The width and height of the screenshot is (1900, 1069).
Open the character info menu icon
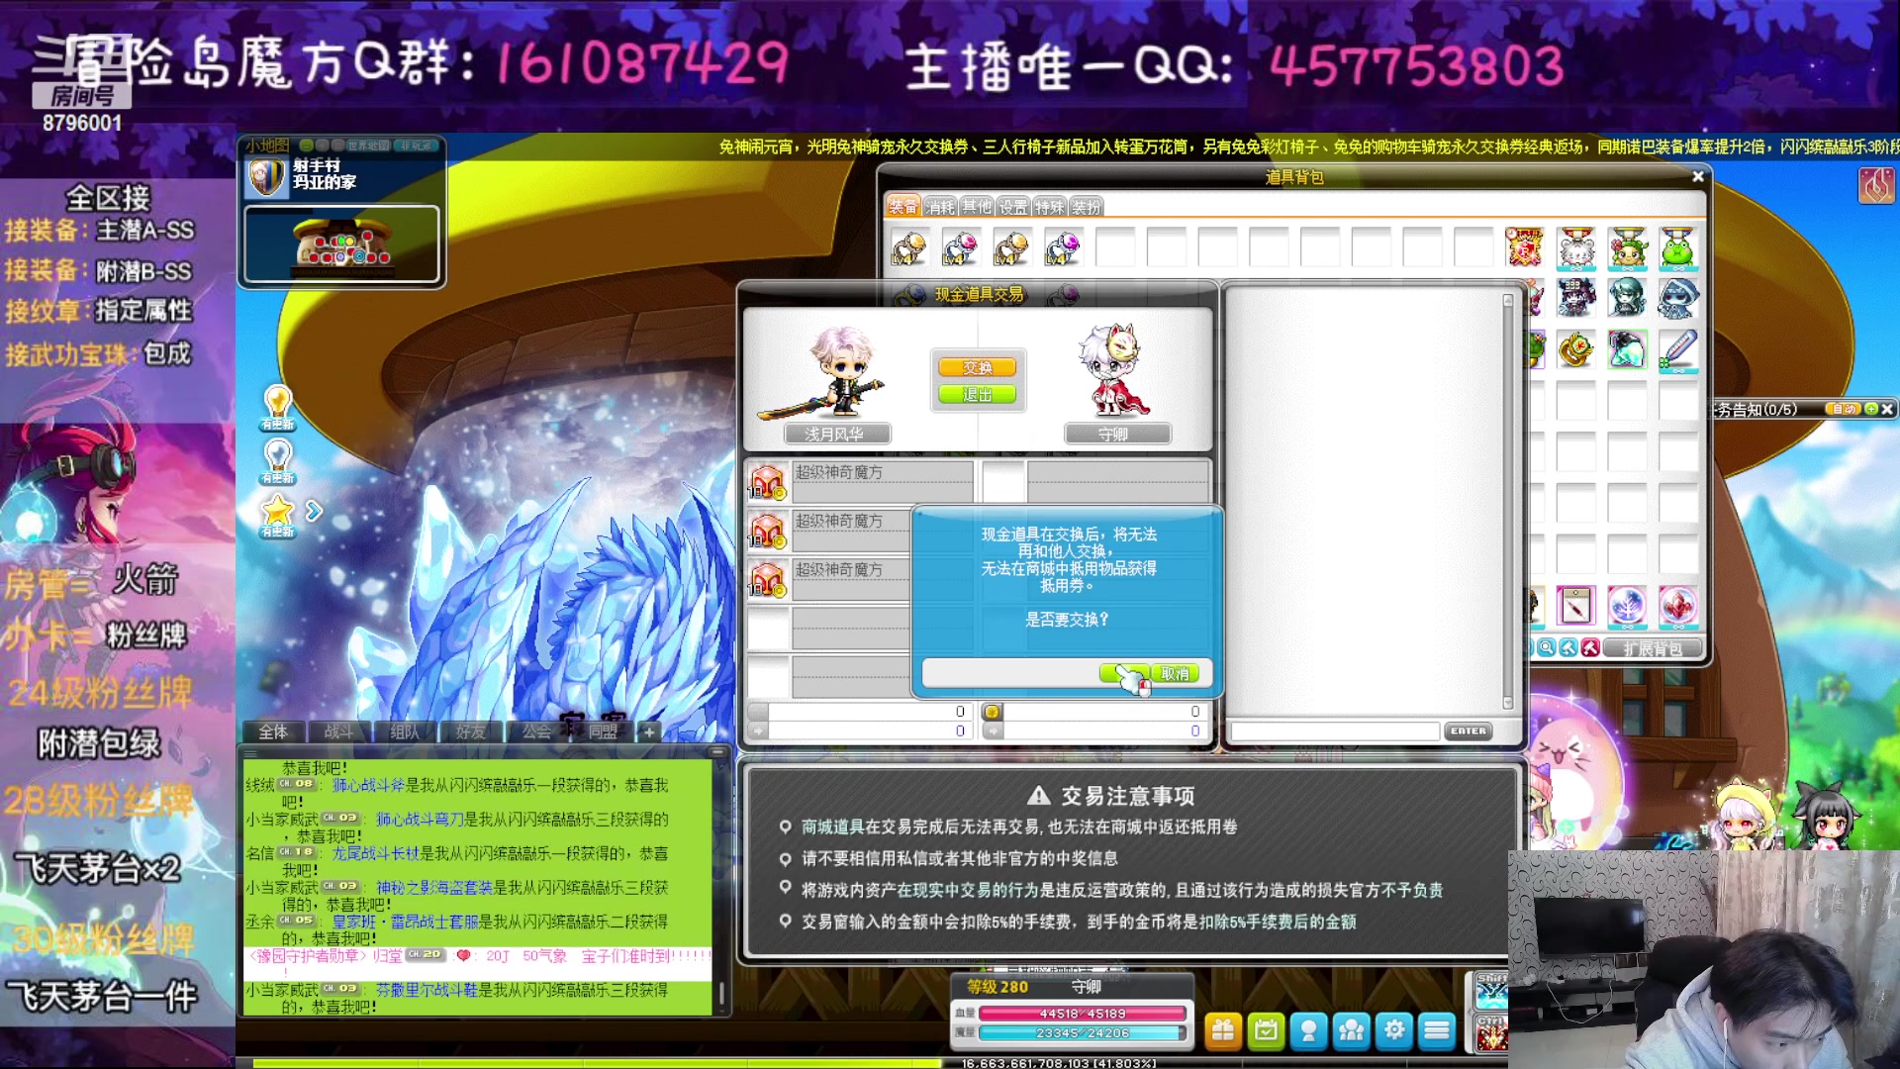point(1308,1031)
